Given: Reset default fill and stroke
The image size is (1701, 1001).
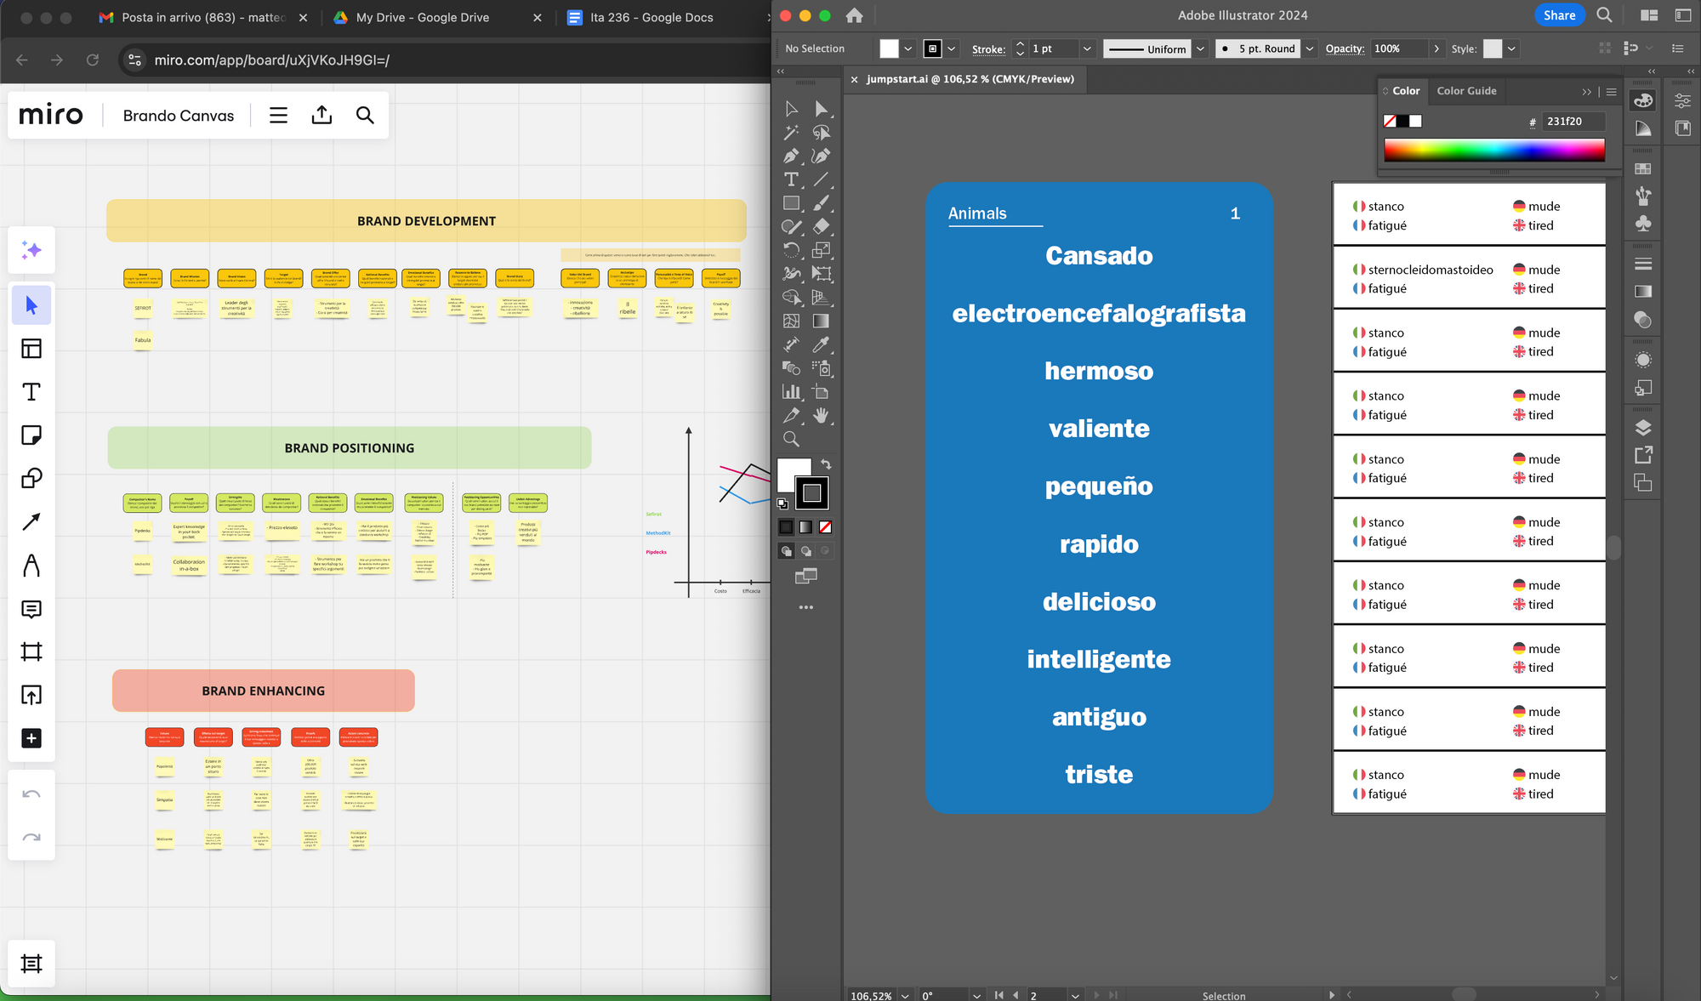Looking at the screenshot, I should click(782, 503).
